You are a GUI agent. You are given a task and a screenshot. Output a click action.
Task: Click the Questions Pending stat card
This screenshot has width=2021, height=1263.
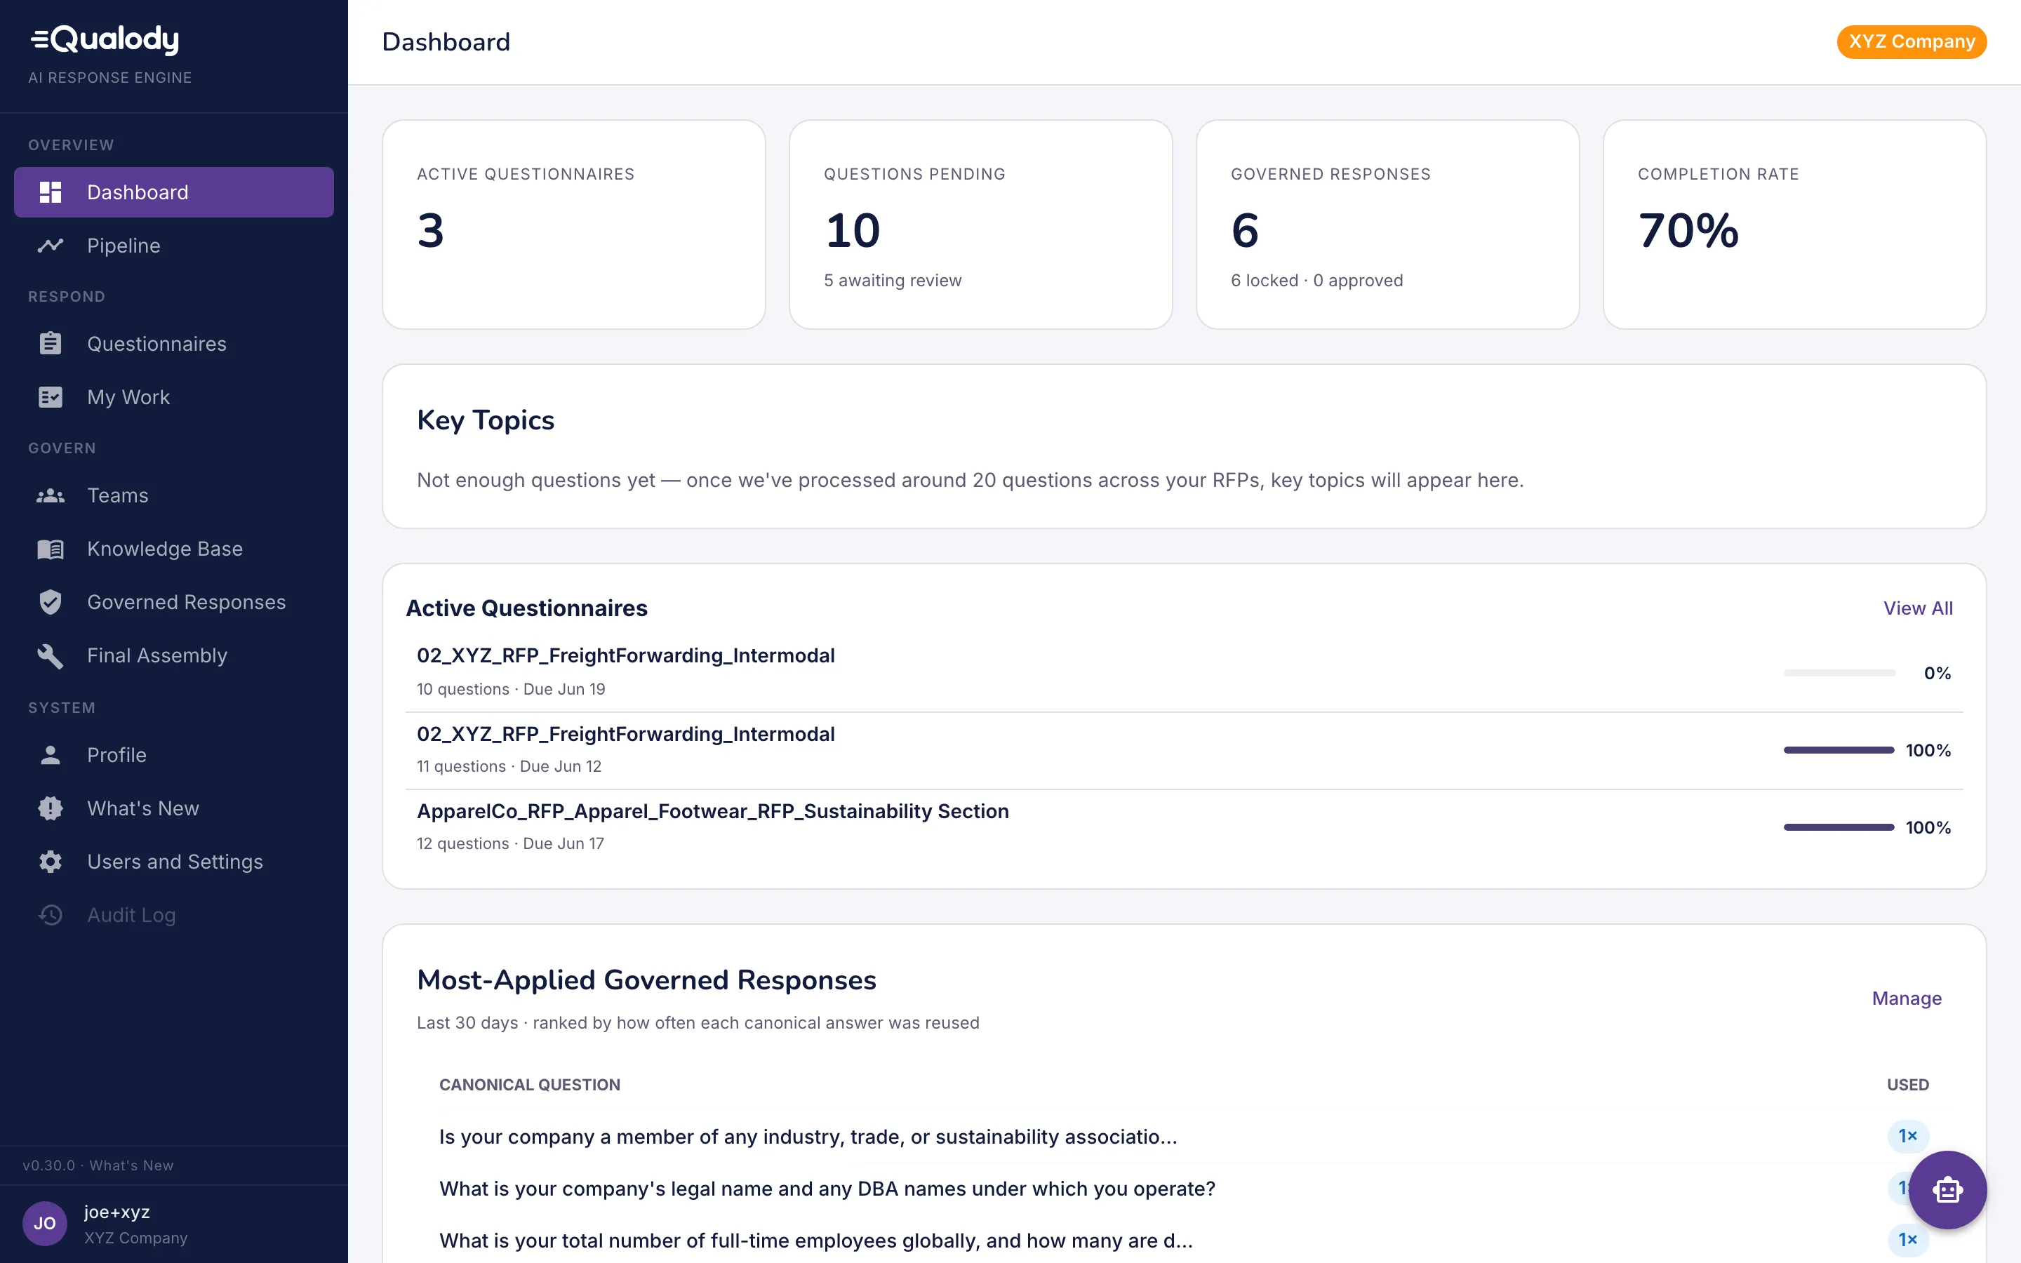tap(980, 225)
